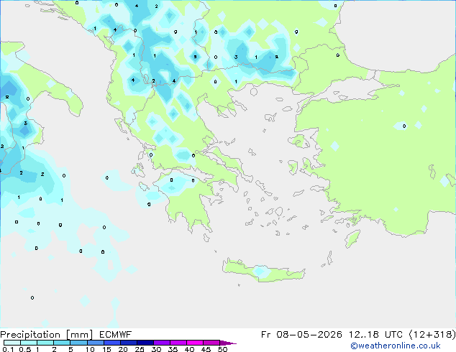The image size is (456, 352).
Task: Click the "(12+318)" forecast offset text
Action: (x=432, y=335)
